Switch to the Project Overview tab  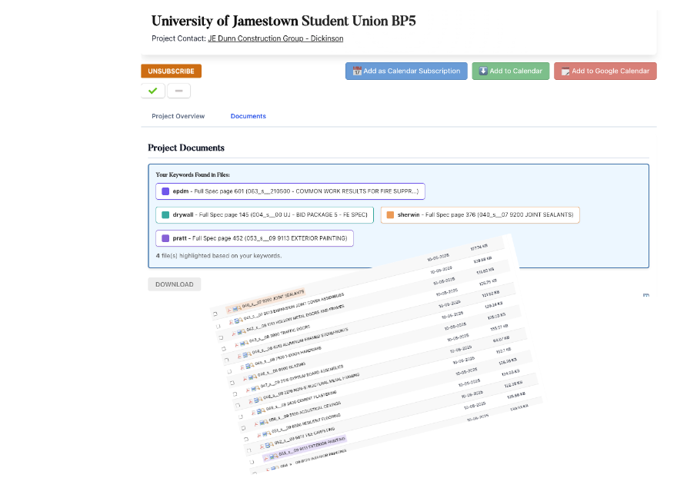click(x=178, y=116)
